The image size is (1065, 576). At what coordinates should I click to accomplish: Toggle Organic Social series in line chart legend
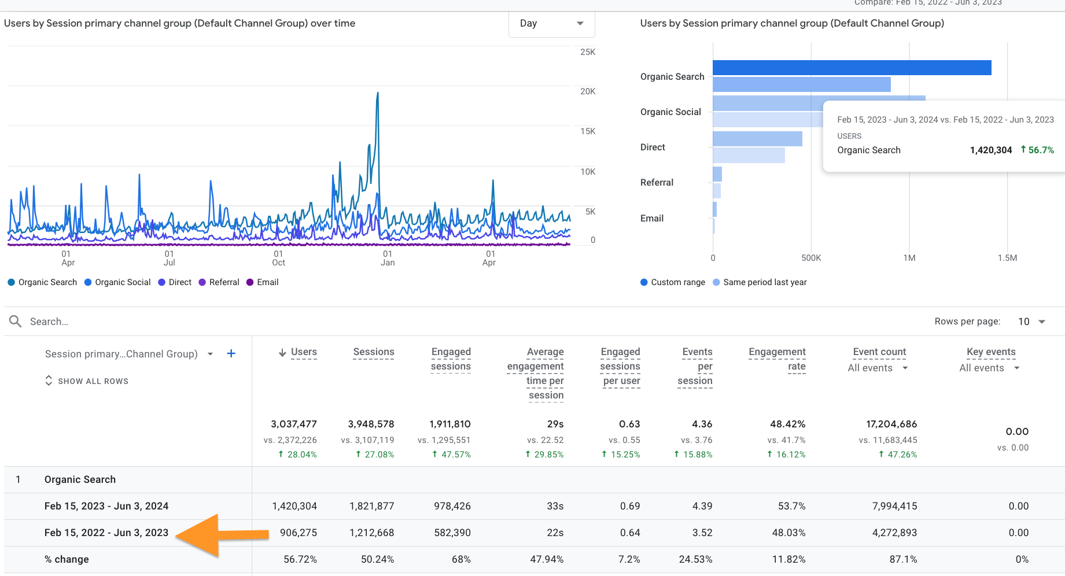(x=117, y=282)
